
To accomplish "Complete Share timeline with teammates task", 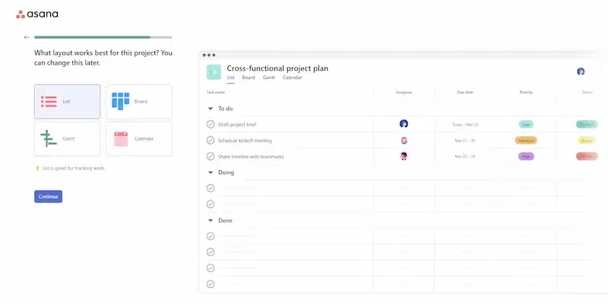I will 211,156.
